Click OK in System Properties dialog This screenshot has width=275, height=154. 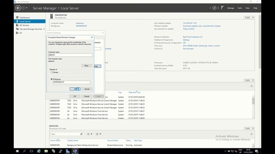click(75, 96)
